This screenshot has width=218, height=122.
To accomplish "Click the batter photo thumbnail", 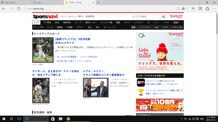I will [x=43, y=50].
